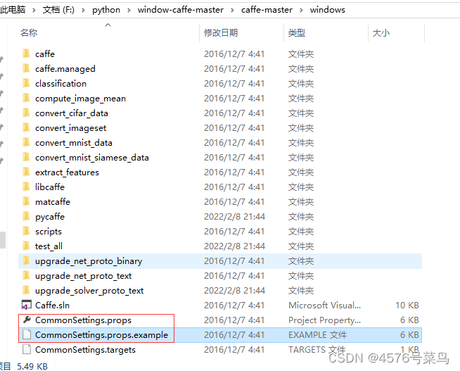Click the compute_image_mean folder icon
The image size is (460, 371).
pos(26,98)
